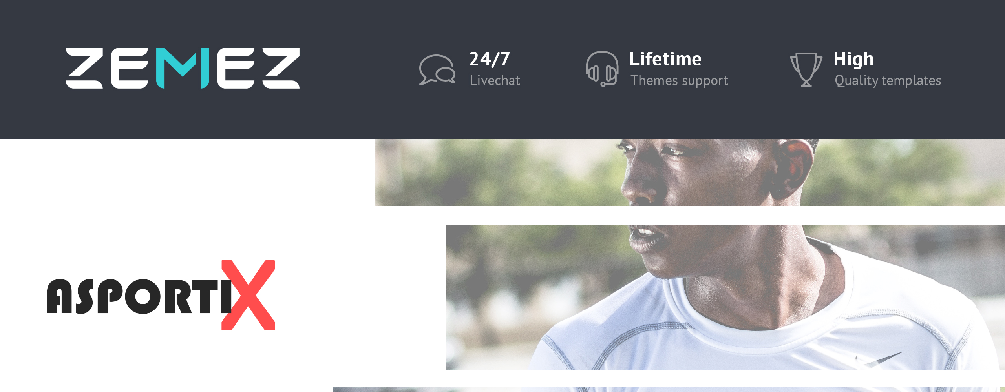Click the ZEMEZ logo
This screenshot has height=392, width=1005.
click(x=183, y=68)
